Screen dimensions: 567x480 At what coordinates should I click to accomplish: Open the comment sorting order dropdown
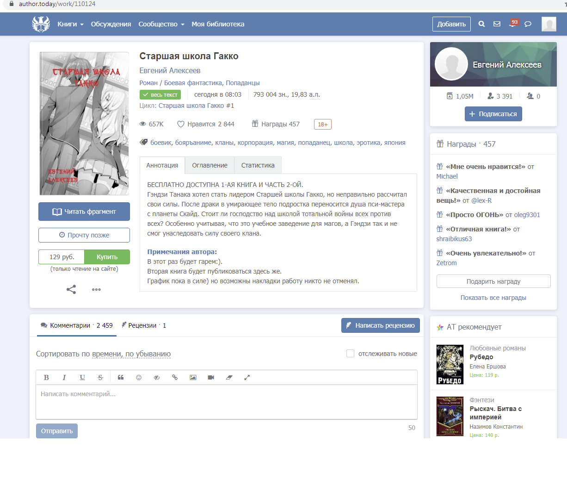(x=131, y=354)
